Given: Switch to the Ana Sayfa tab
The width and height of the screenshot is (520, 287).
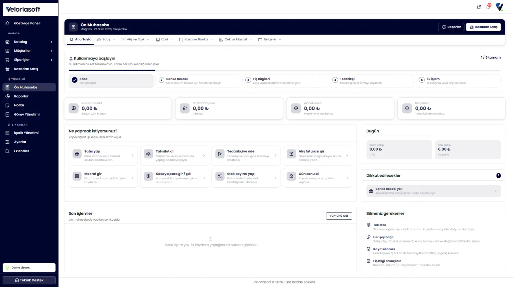Looking at the screenshot, I should [81, 39].
